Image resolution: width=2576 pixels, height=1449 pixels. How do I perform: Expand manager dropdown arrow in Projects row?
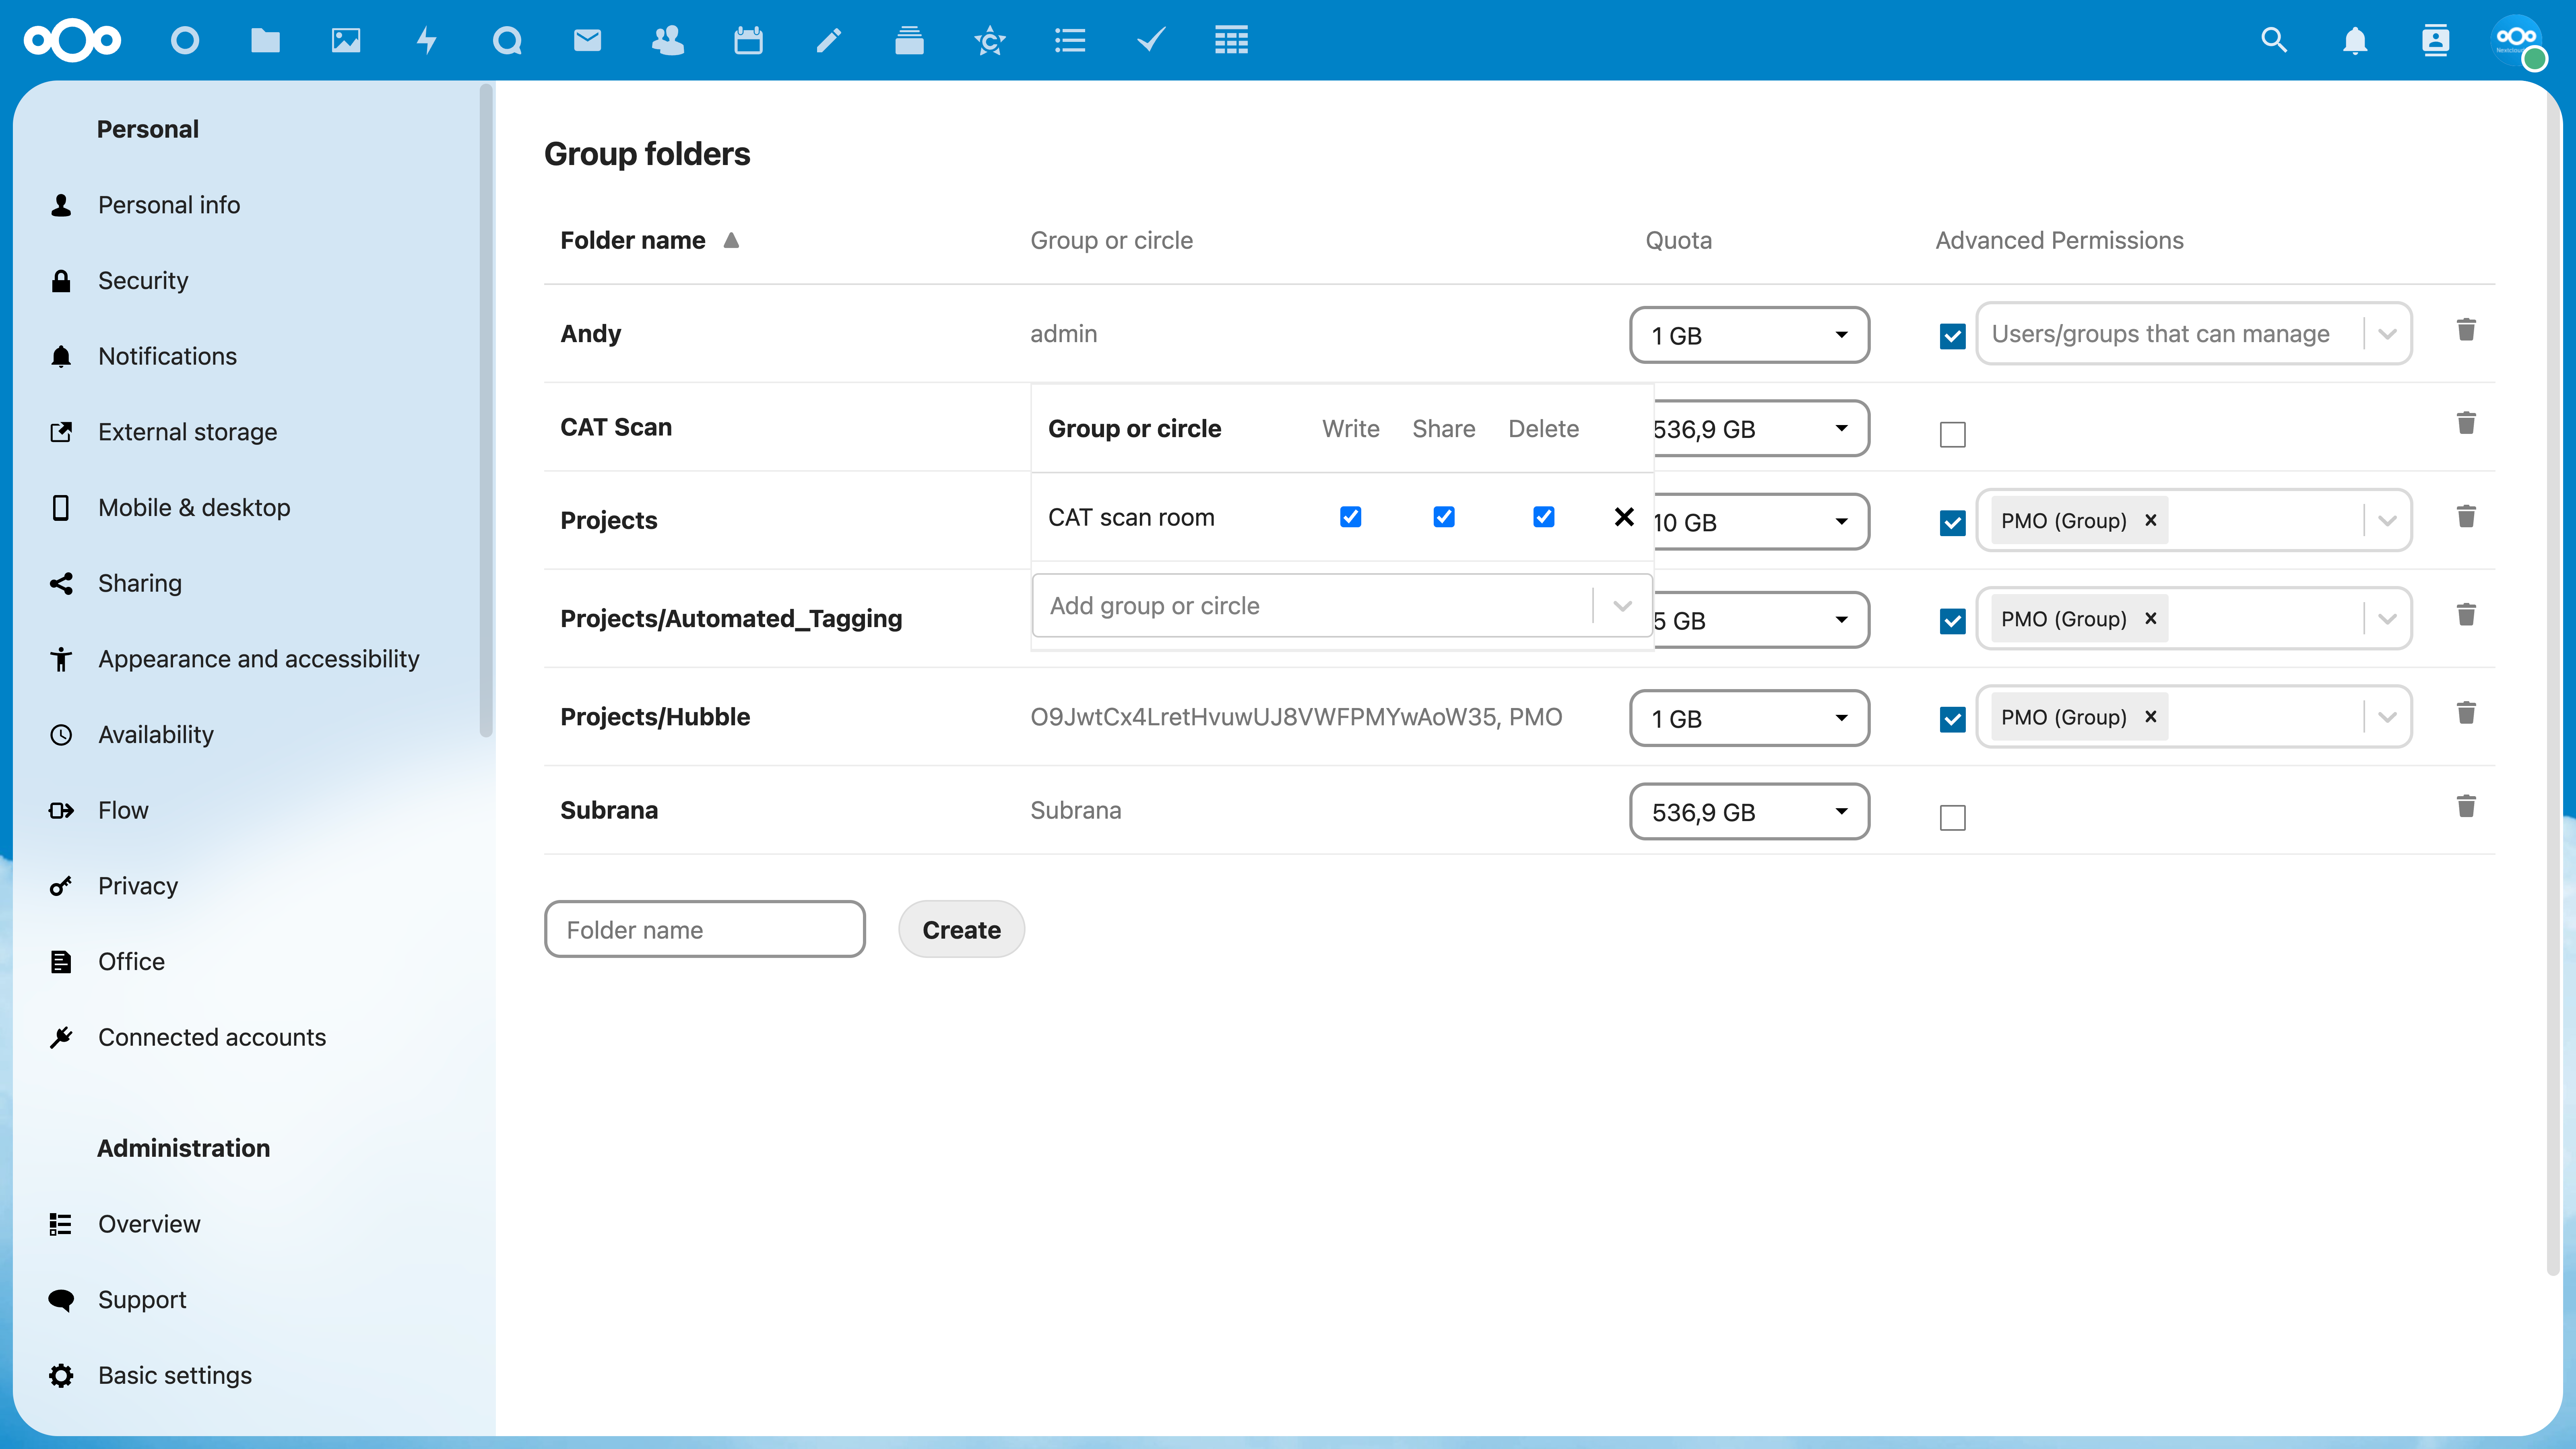tap(2387, 520)
